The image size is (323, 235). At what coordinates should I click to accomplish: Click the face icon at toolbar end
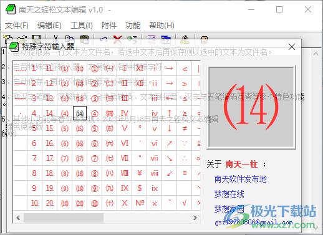coord(204,39)
